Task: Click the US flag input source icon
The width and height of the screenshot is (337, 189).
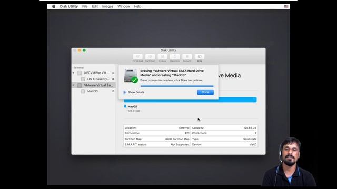Action: click(286, 6)
